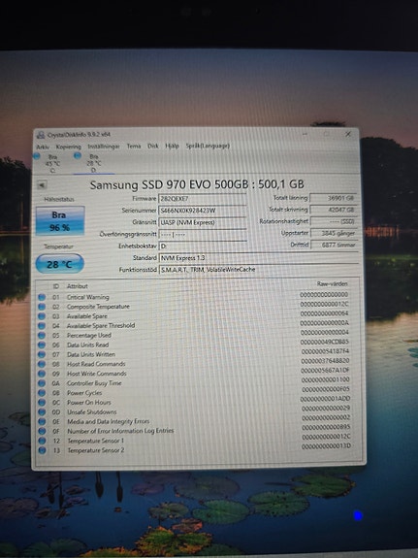Click the Överföringsgränssnitt field
418x558 pixels.
pyautogui.click(x=202, y=235)
